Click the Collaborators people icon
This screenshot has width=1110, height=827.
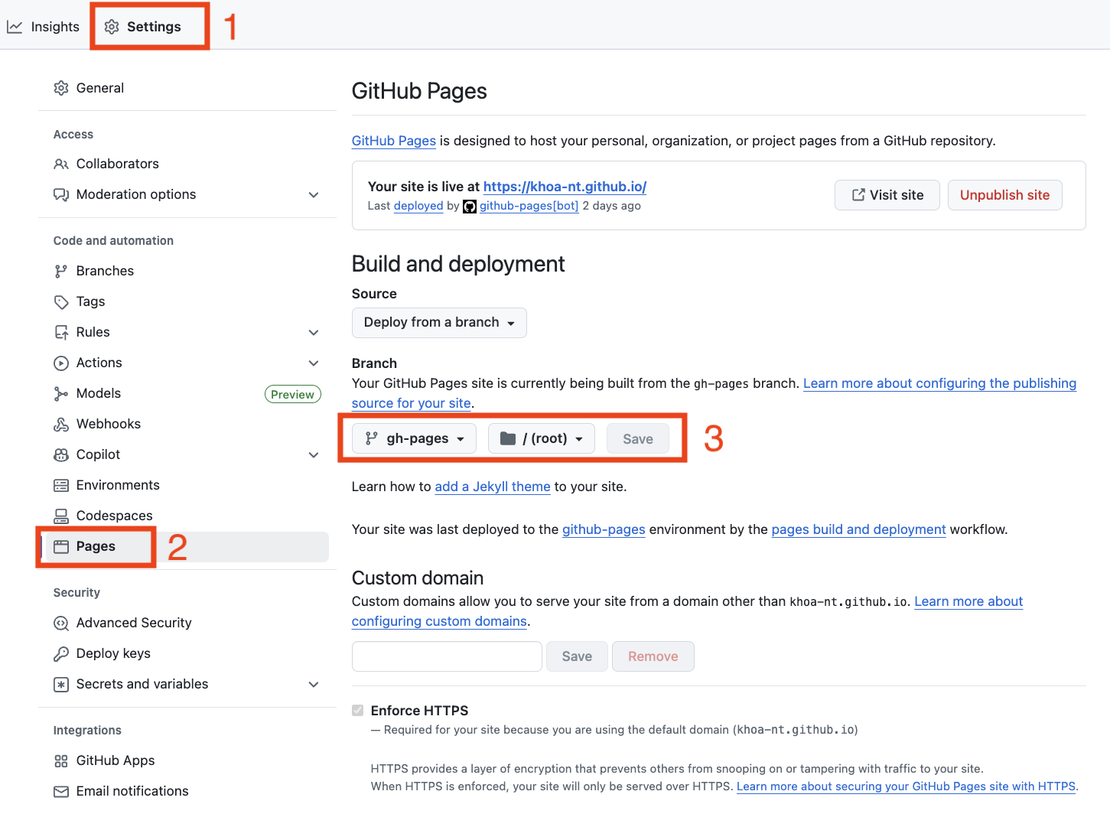click(61, 164)
